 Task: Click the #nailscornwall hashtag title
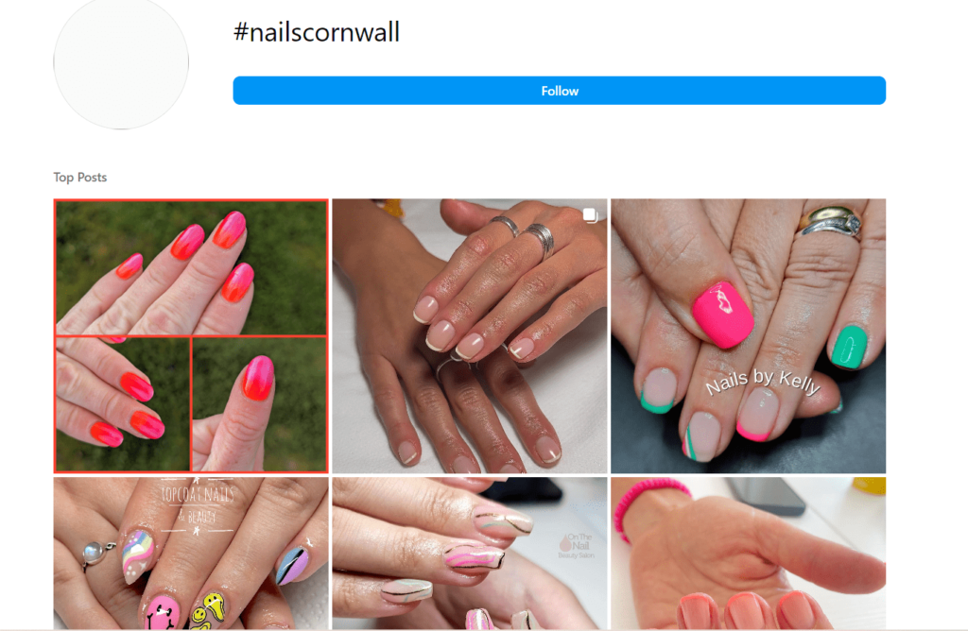[317, 32]
